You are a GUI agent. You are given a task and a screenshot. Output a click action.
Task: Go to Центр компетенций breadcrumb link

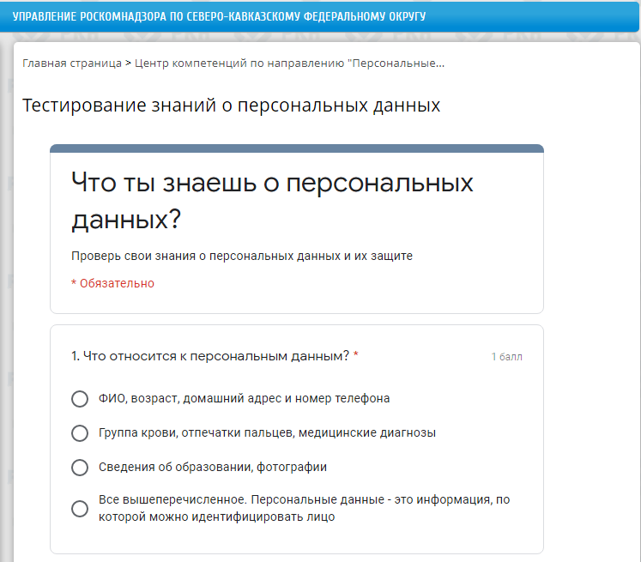click(x=289, y=63)
